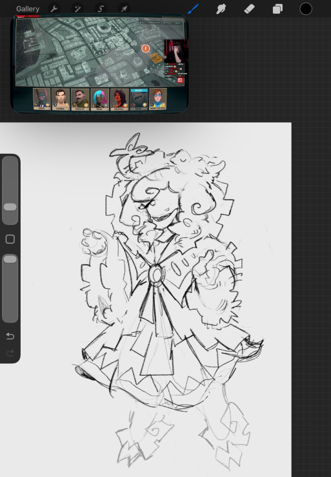Select the mustached man card in video
This screenshot has width=331, height=477.
(x=80, y=99)
